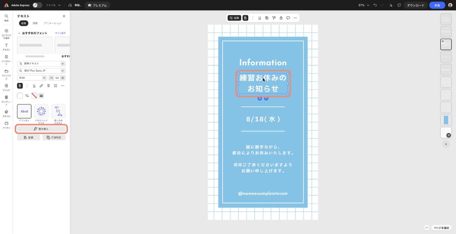Viewport: 456px width, 234px height.
Task: Click the すべて表示 link
Action: pos(60,33)
